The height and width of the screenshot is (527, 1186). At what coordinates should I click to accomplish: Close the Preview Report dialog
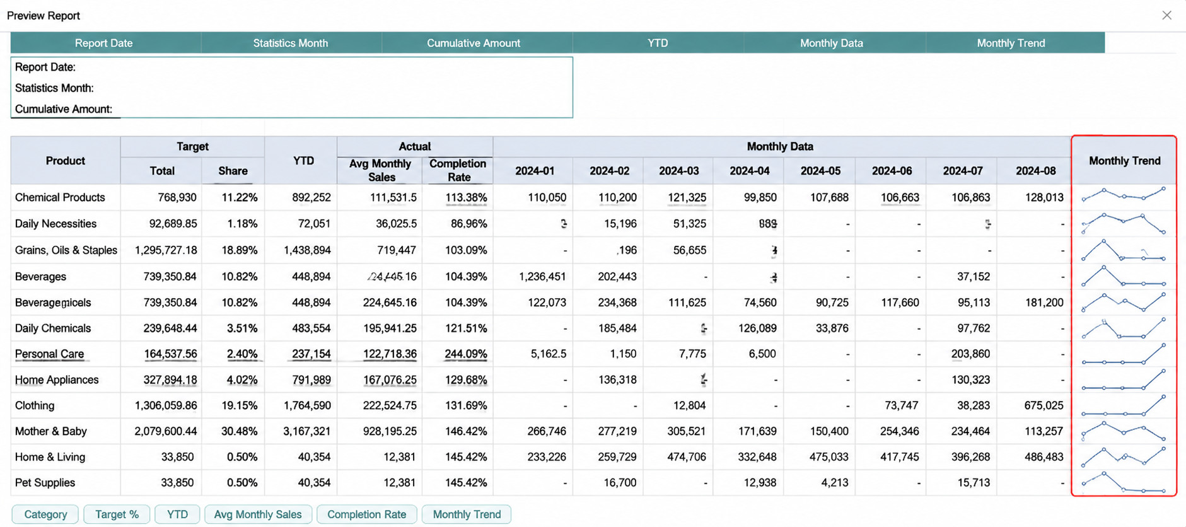pos(1166,15)
